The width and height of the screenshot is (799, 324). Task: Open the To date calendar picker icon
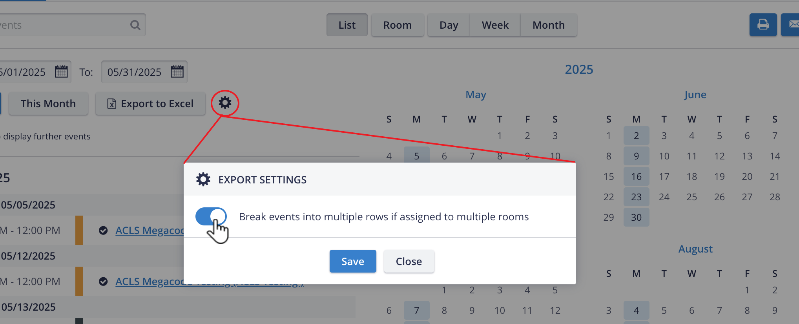(x=177, y=71)
